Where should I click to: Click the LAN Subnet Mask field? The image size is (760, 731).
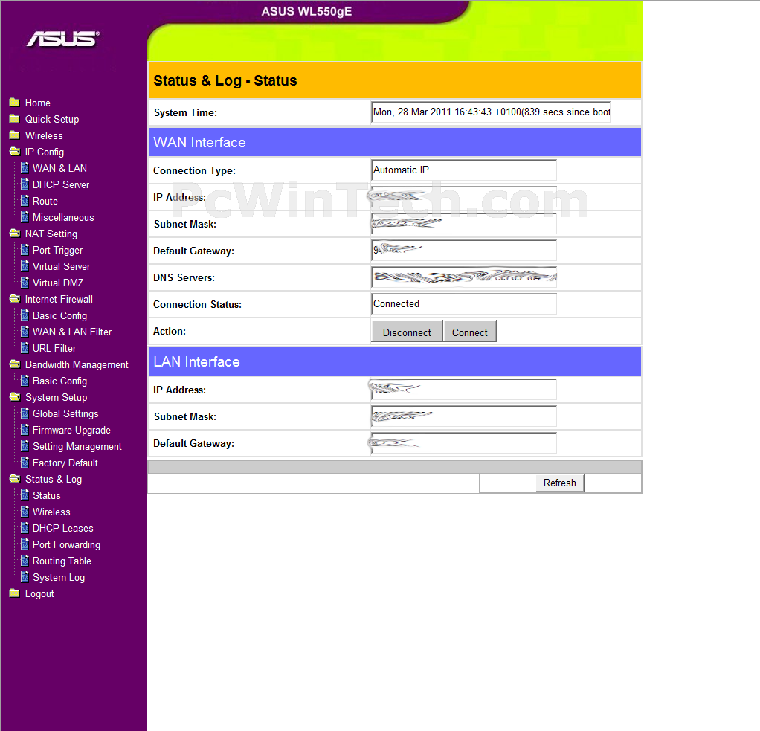[x=464, y=416]
